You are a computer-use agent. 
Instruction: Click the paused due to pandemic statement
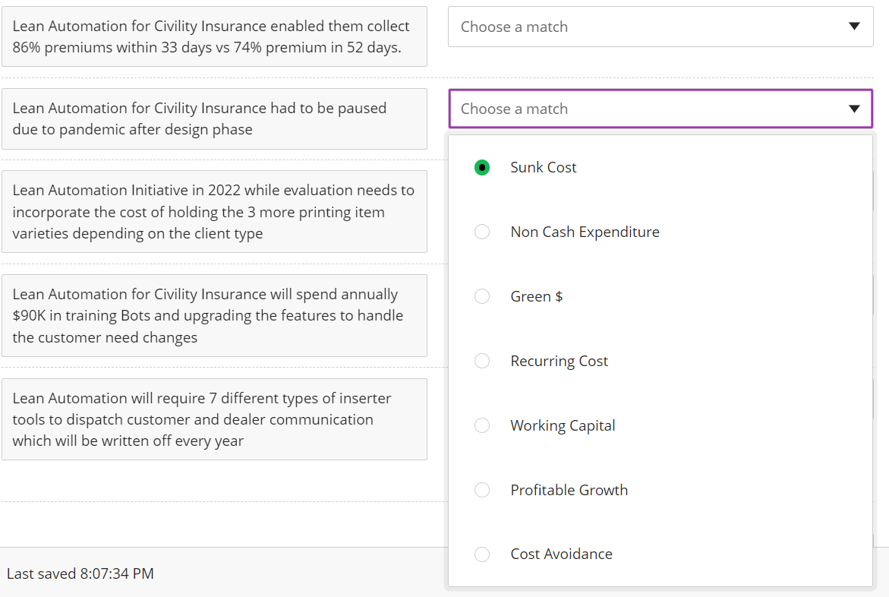point(214,118)
